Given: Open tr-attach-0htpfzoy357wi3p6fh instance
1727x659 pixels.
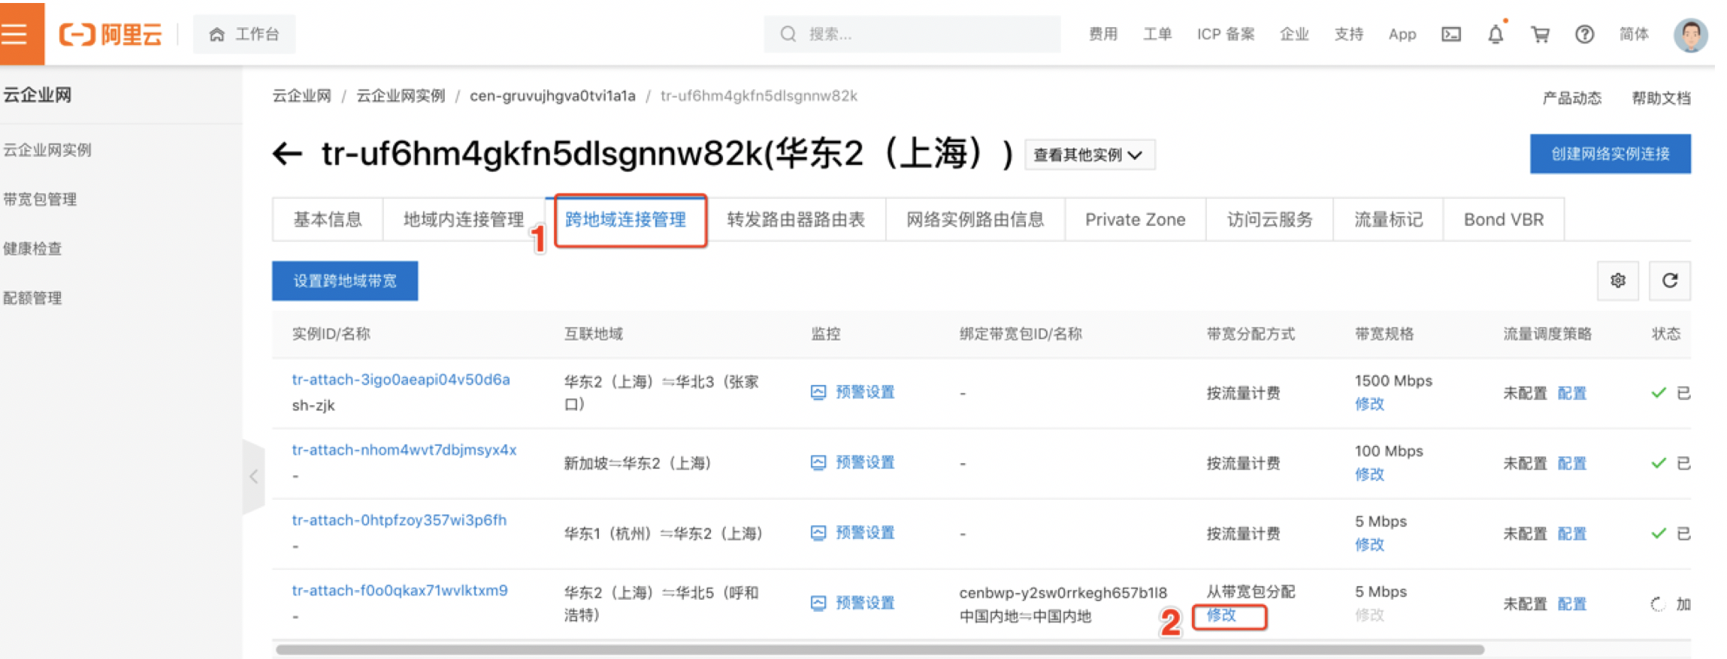Looking at the screenshot, I should tap(399, 520).
